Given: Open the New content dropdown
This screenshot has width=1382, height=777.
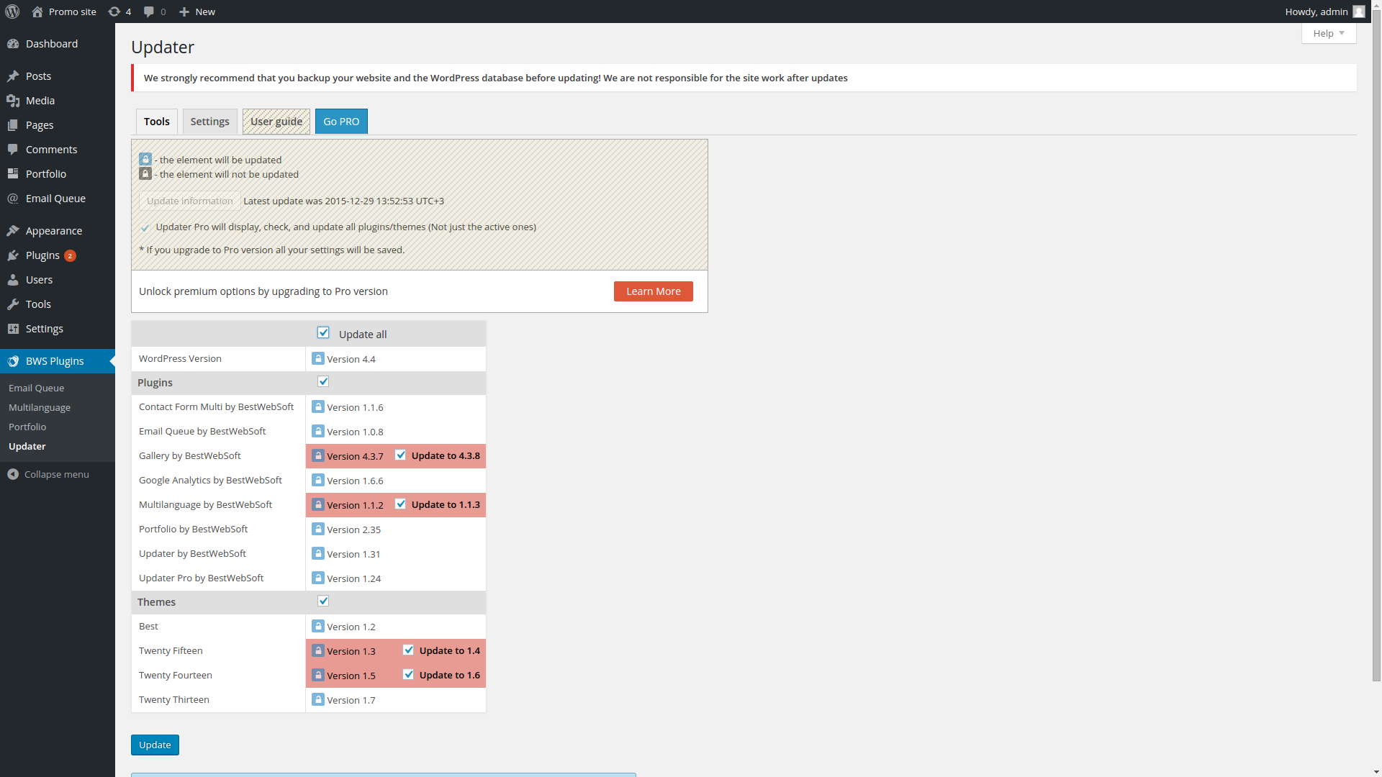Looking at the screenshot, I should pyautogui.click(x=197, y=12).
